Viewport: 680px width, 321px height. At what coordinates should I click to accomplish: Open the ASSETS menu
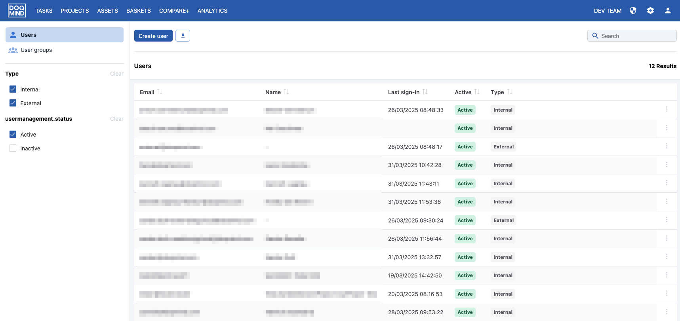[108, 11]
